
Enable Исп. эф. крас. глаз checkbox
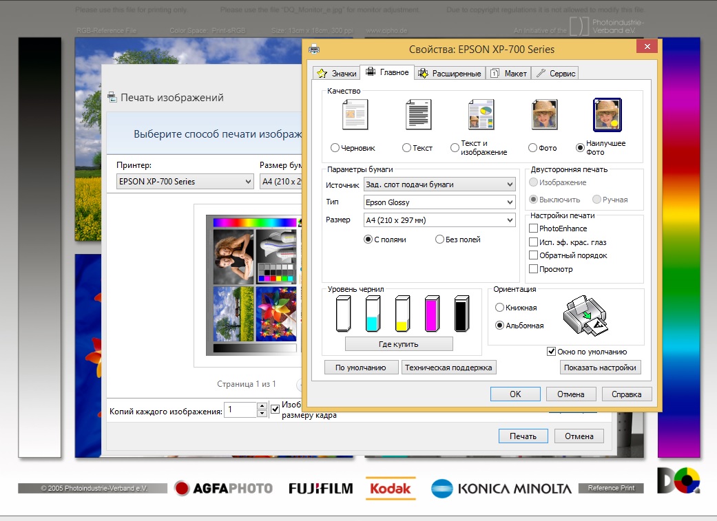pyautogui.click(x=533, y=242)
